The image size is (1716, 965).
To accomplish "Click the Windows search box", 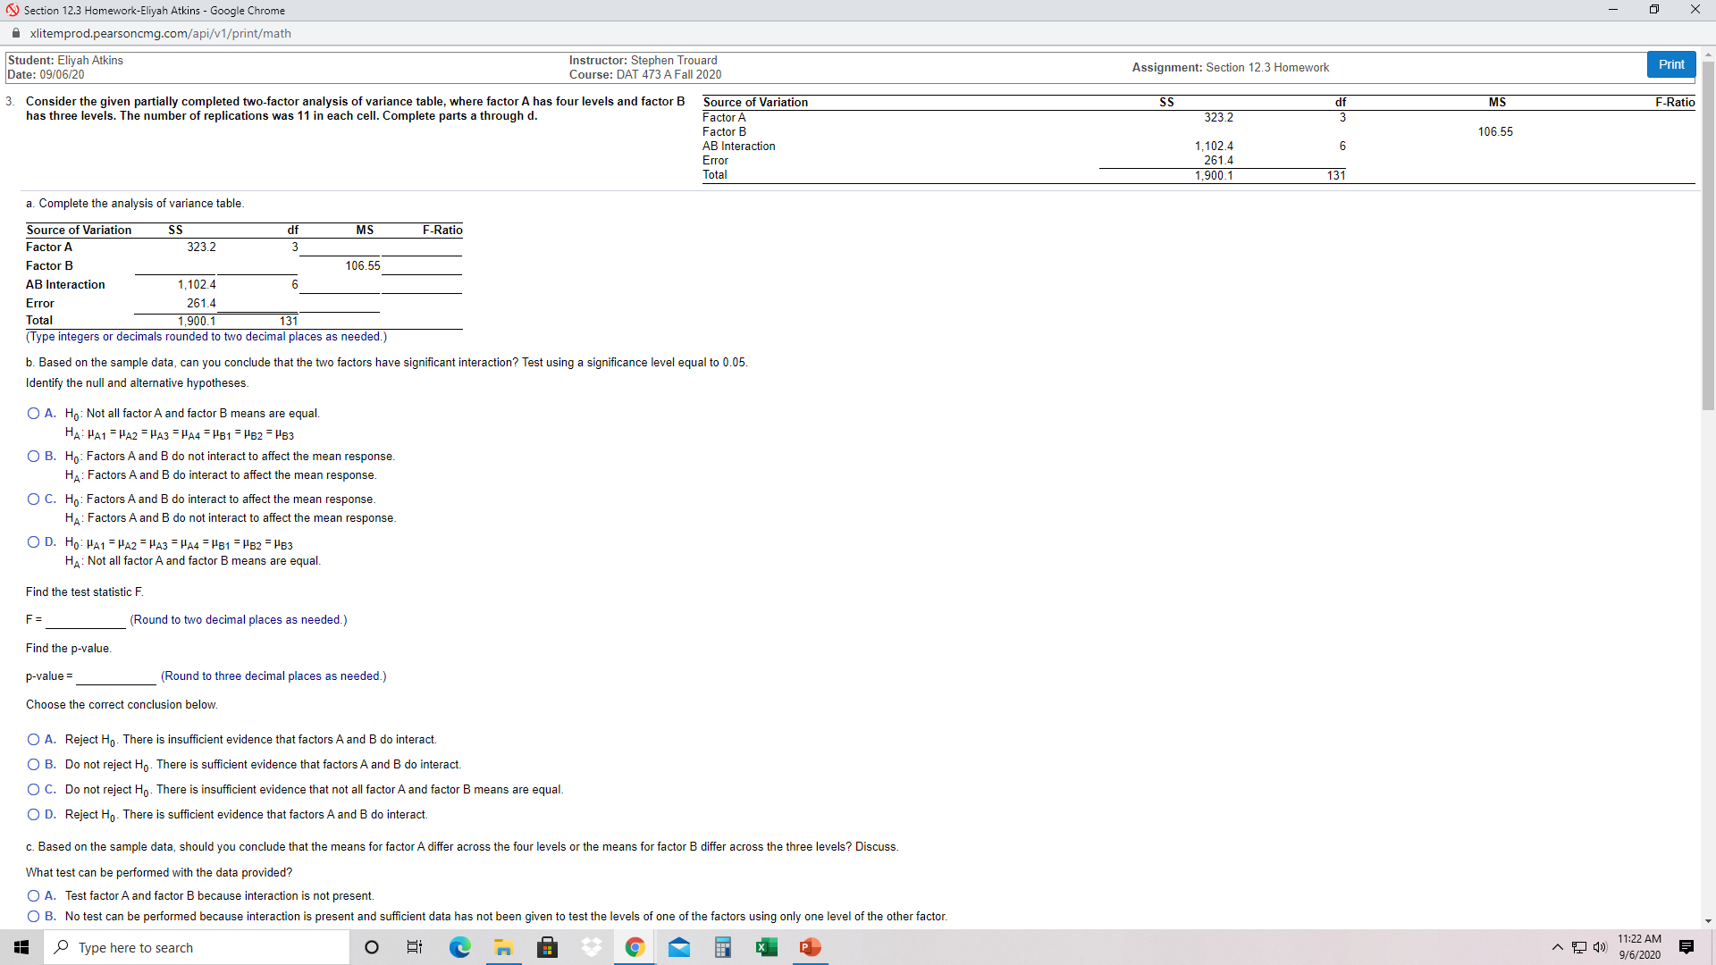I will point(197,947).
